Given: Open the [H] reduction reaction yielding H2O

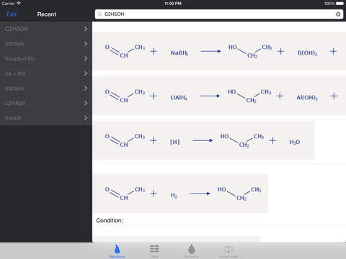Looking at the screenshot, I should coord(204,140).
